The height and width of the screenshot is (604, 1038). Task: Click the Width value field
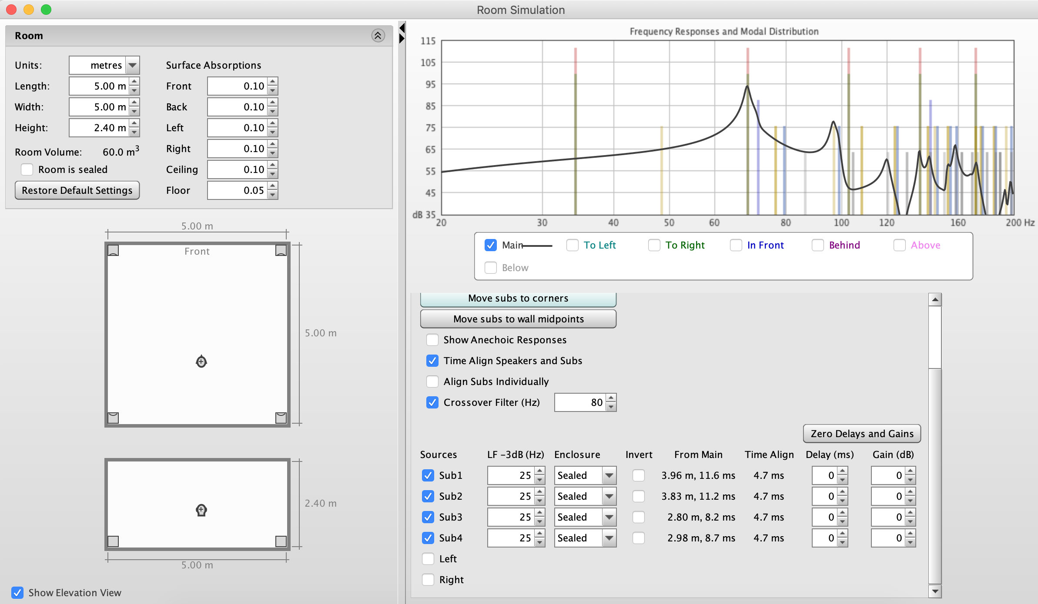point(99,107)
